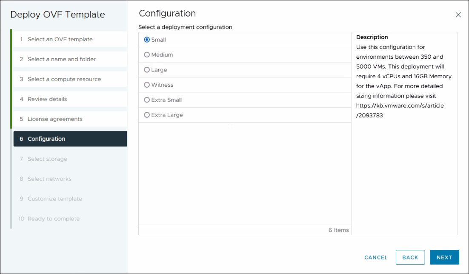Return to the Select an OVF template step

60,39
